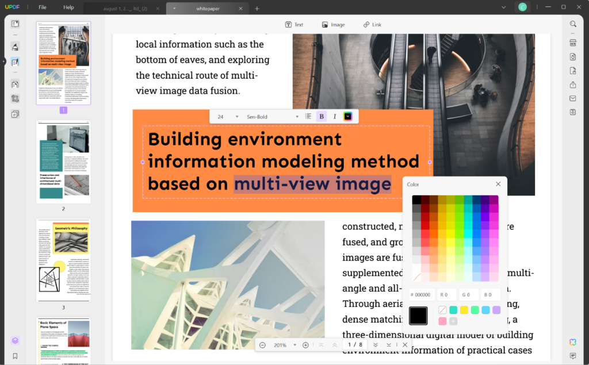Open the layers icon at sidebar bottom

15,341
